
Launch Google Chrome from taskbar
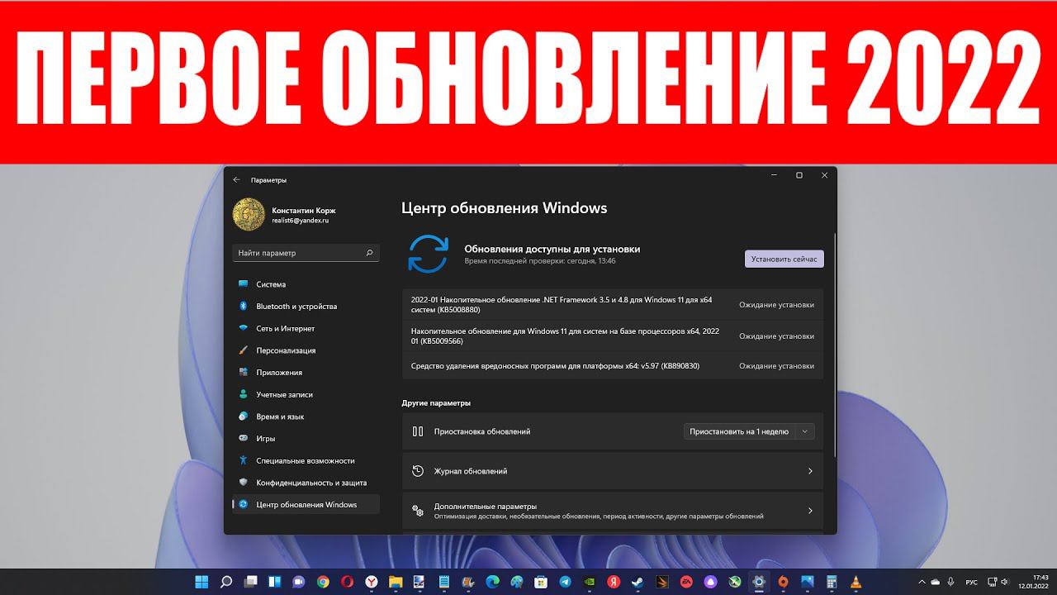click(323, 581)
